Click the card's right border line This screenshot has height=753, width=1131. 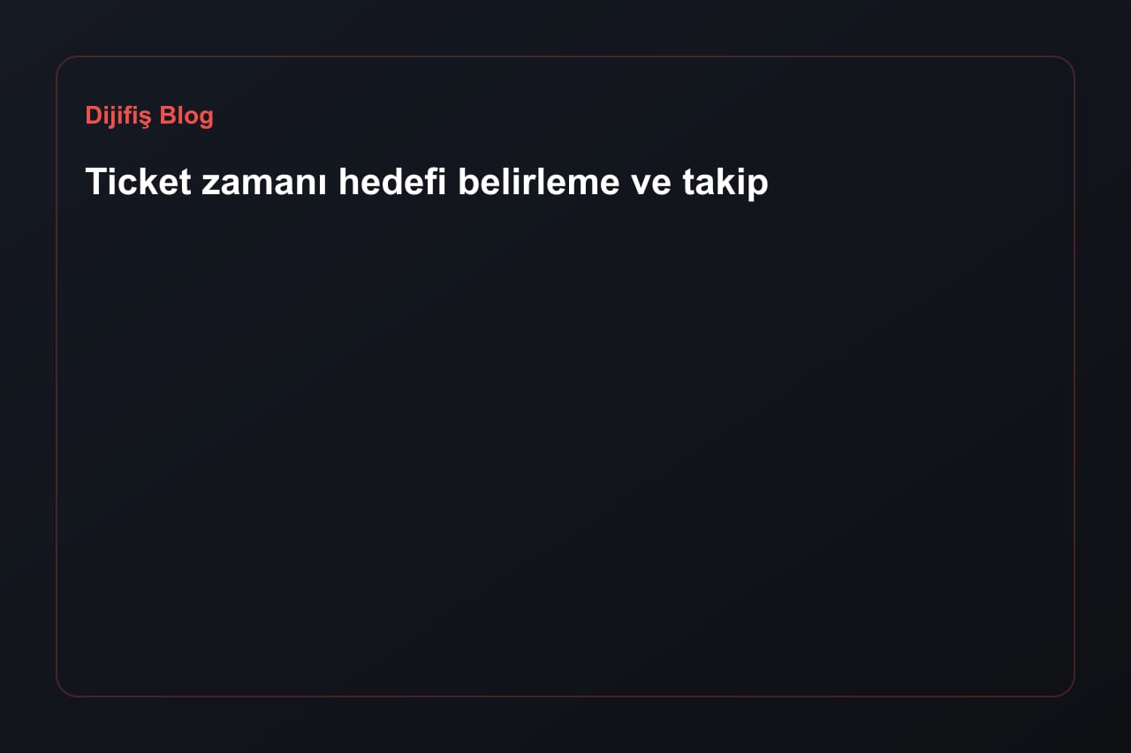click(1074, 376)
